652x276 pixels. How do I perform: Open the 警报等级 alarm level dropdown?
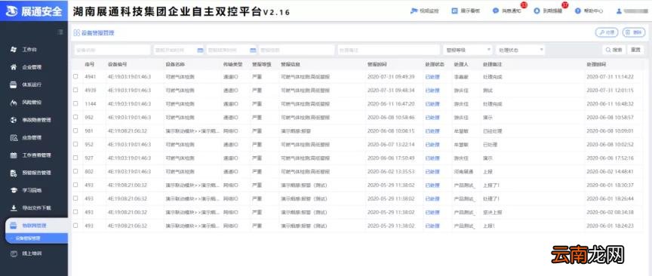pos(468,50)
